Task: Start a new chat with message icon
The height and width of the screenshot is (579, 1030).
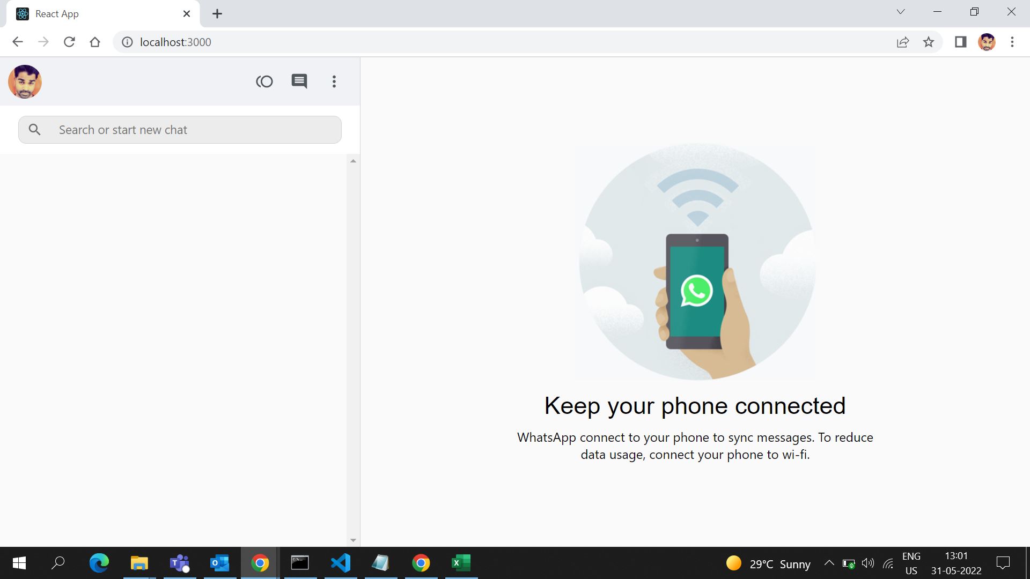Action: 299,81
